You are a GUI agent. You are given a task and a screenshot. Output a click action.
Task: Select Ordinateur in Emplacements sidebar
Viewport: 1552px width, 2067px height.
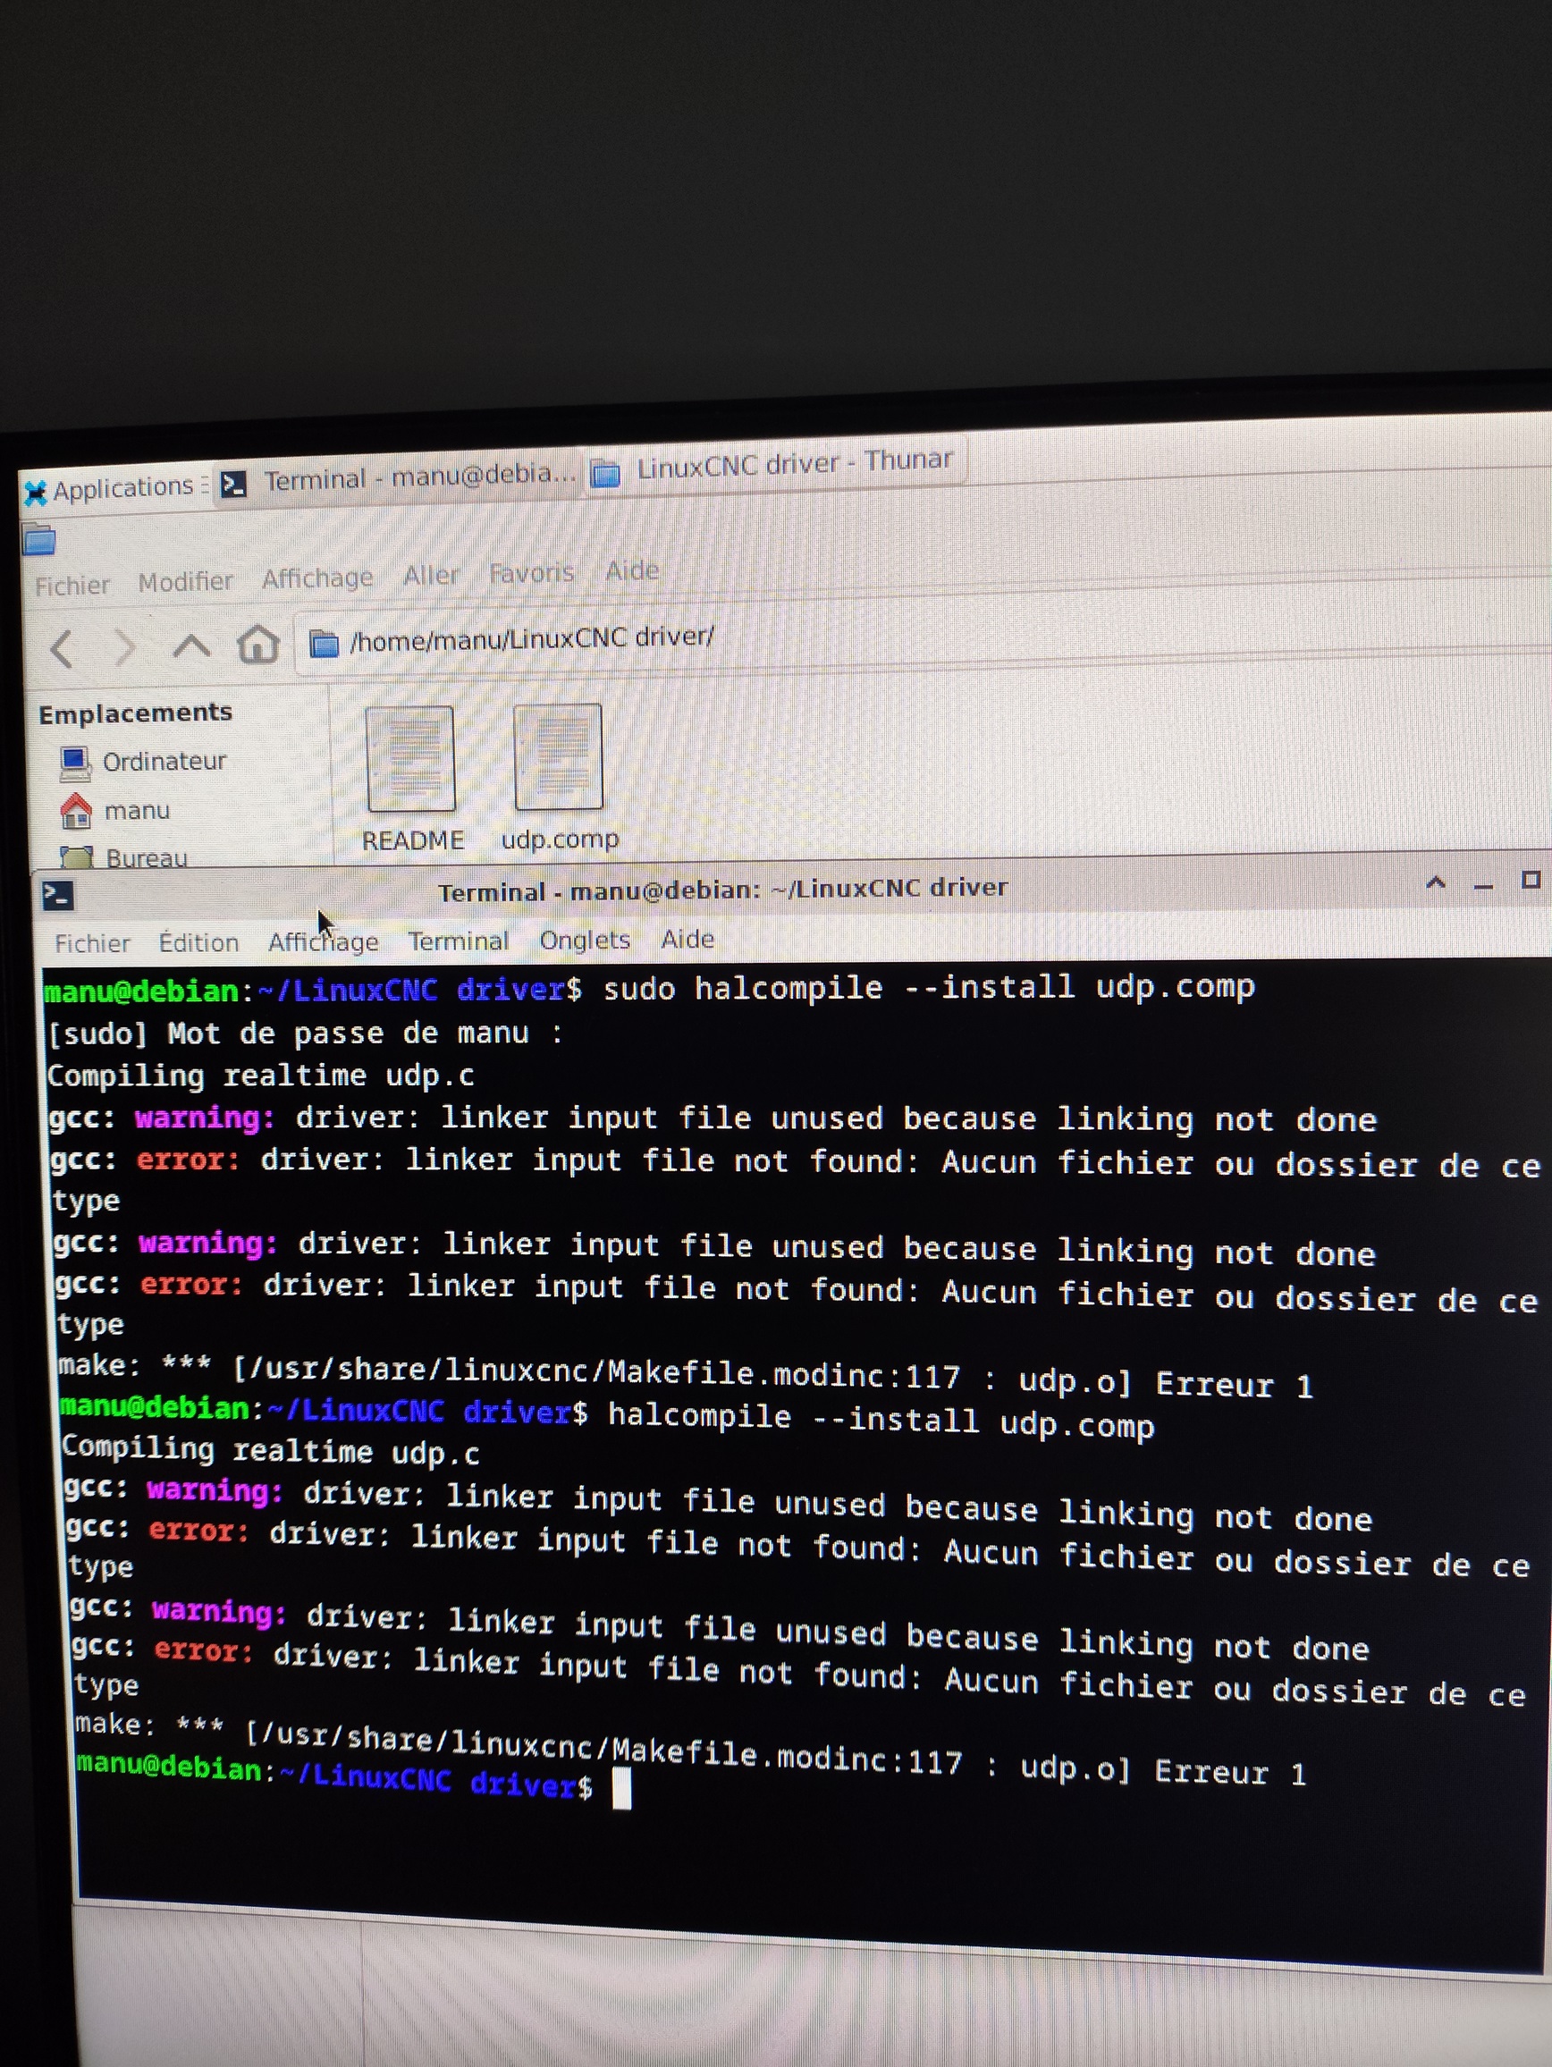click(143, 763)
